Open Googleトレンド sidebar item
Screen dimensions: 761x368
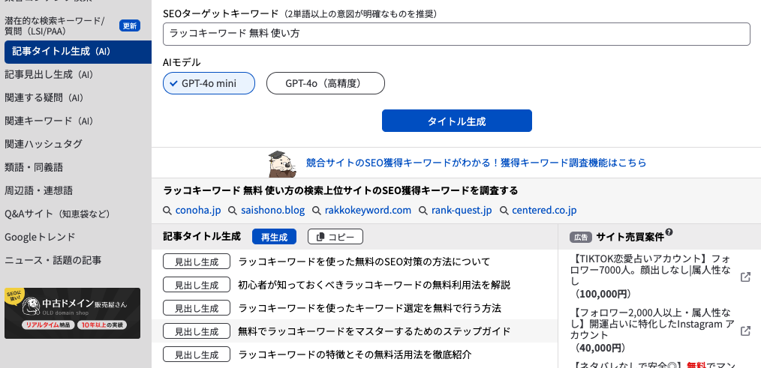(40, 237)
